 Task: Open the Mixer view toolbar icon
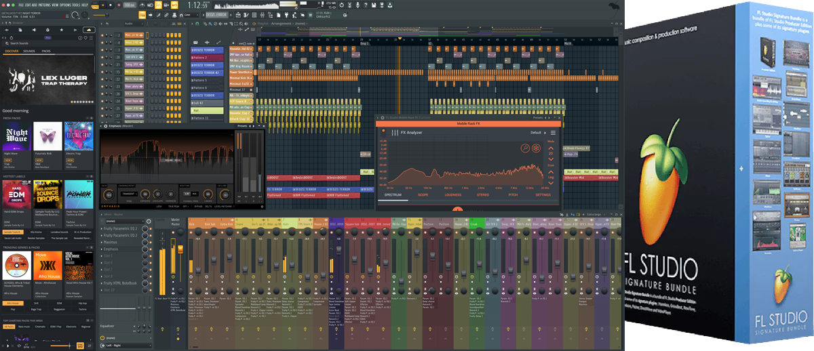[x=263, y=15]
